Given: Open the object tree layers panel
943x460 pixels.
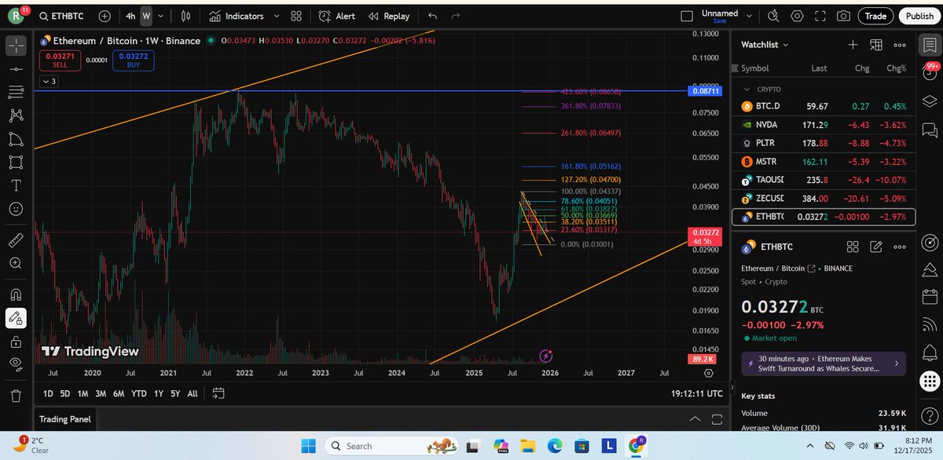Looking at the screenshot, I should point(930,101).
